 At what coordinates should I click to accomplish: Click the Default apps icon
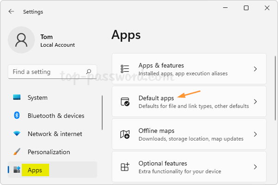pos(125,102)
